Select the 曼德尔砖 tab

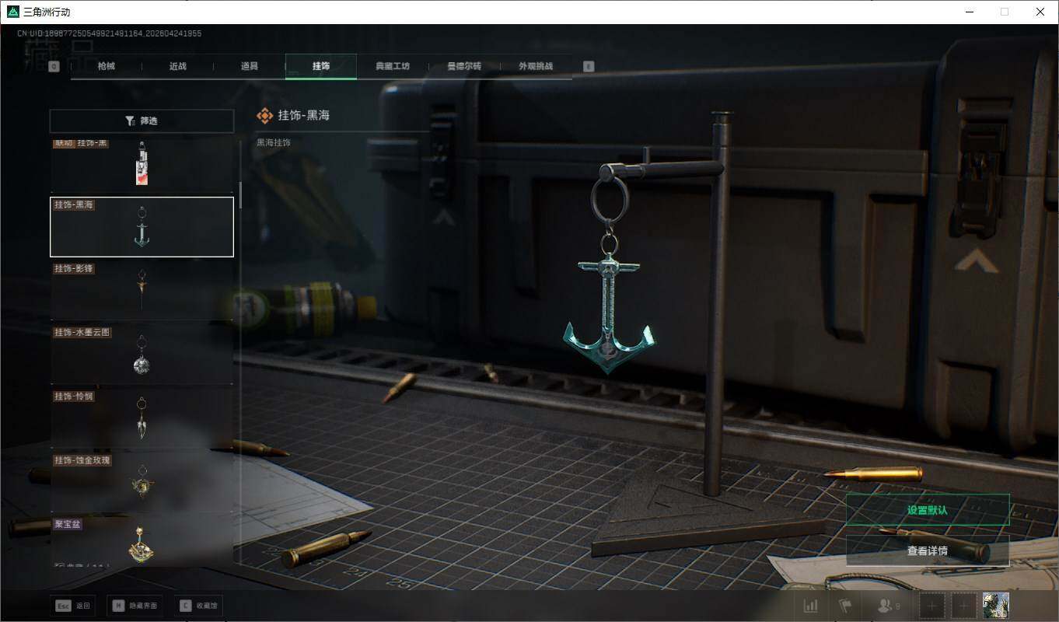[x=463, y=67]
